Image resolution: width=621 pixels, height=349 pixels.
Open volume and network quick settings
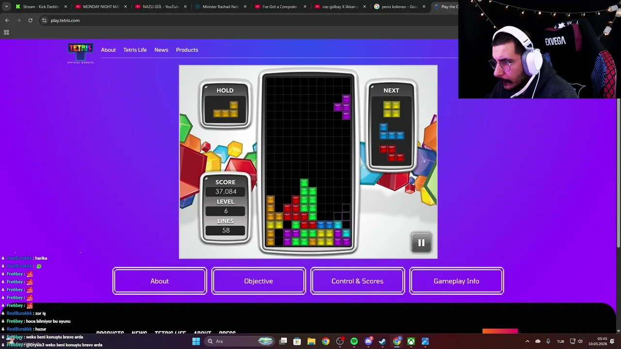click(x=576, y=341)
